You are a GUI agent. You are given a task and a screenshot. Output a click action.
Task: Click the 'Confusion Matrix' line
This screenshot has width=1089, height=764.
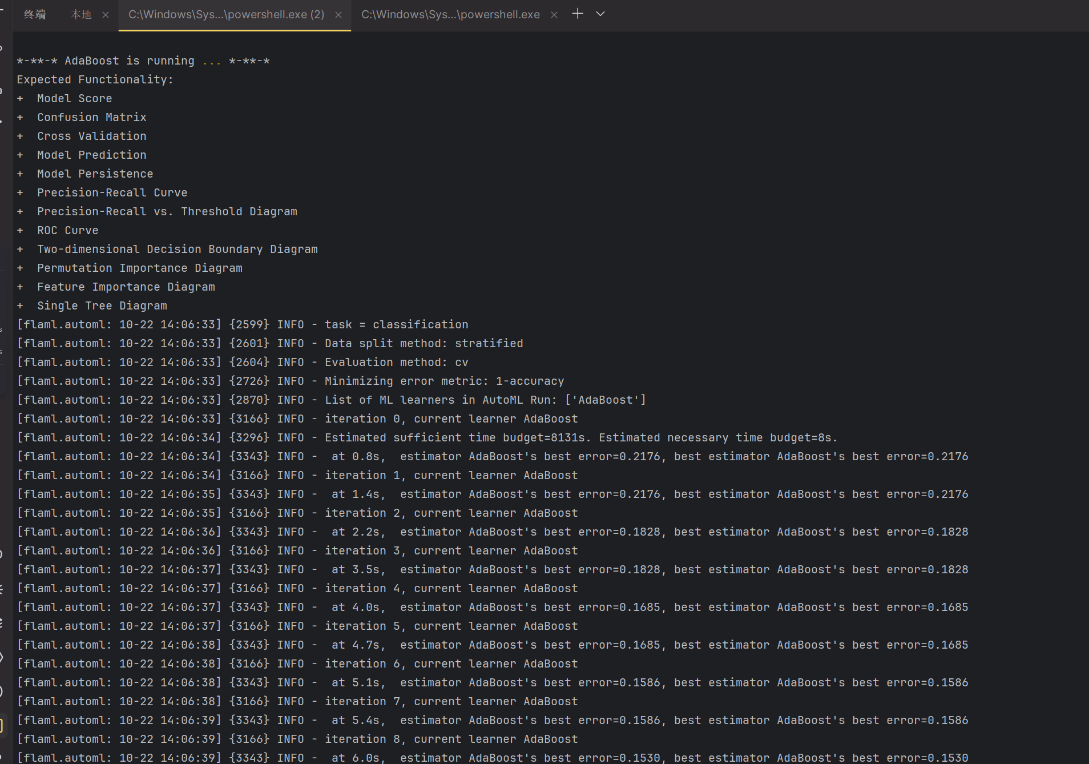coord(82,117)
